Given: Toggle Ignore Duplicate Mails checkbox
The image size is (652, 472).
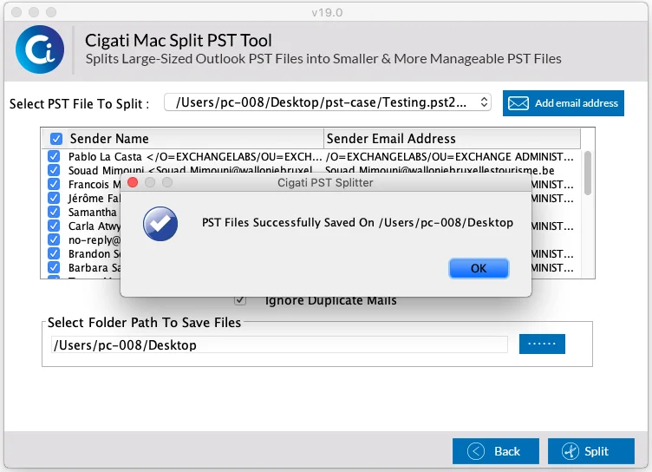Looking at the screenshot, I should [240, 300].
